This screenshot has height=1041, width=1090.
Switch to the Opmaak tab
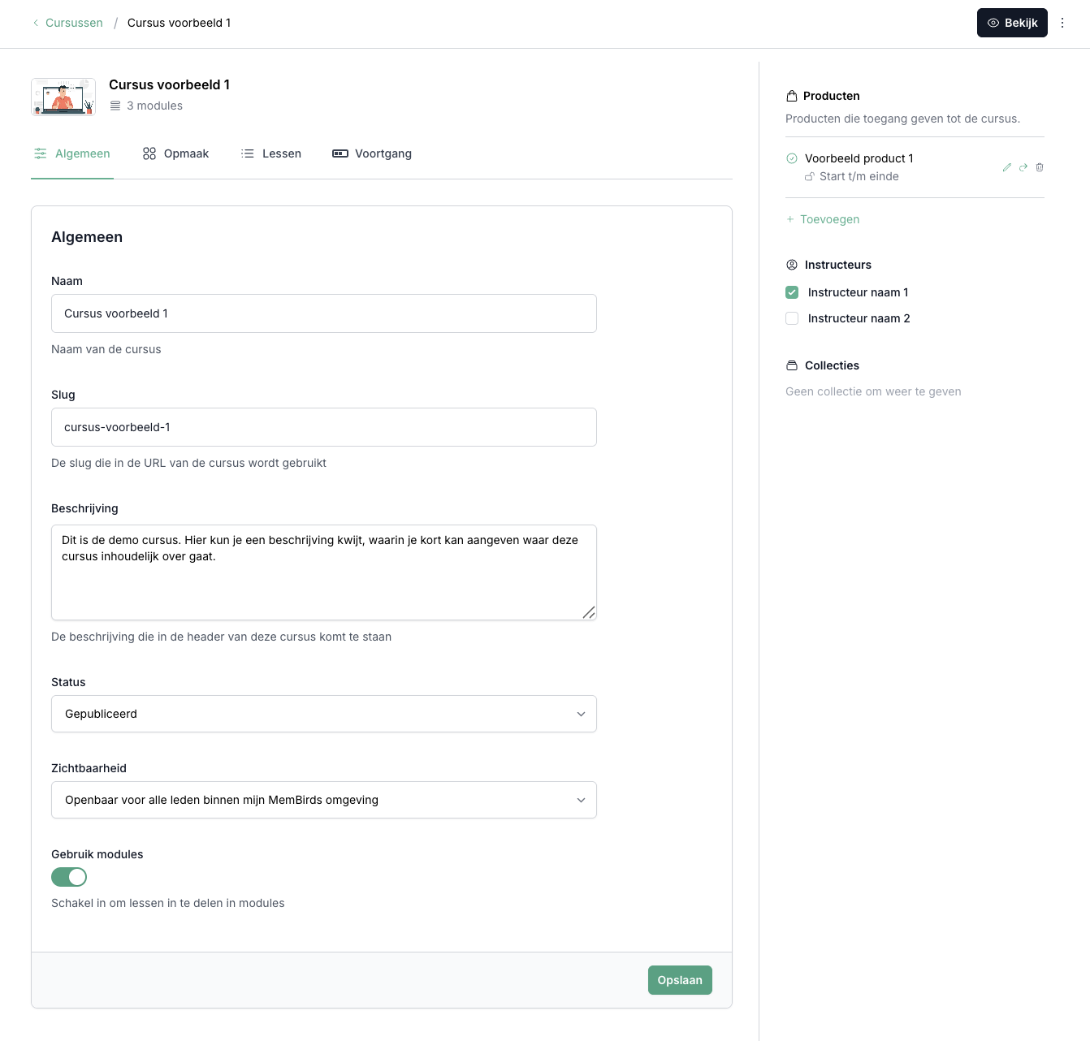coord(175,153)
